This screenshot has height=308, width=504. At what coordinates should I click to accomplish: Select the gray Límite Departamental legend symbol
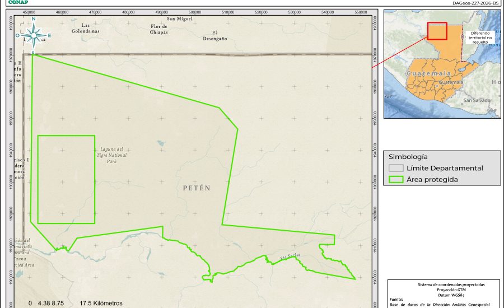(x=396, y=168)
